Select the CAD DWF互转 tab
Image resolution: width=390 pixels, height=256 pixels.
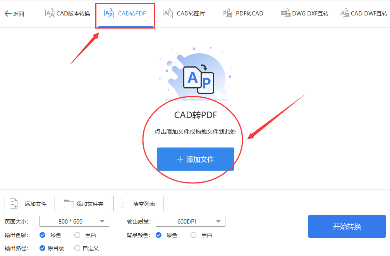(x=363, y=14)
